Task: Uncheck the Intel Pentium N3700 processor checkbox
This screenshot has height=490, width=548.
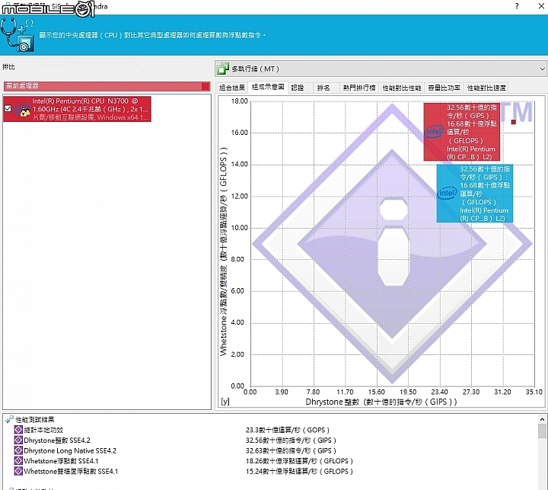Action: 8,109
